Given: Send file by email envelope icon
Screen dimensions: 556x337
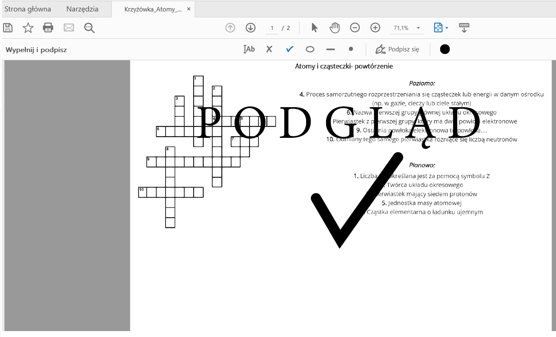Looking at the screenshot, I should pyautogui.click(x=69, y=28).
